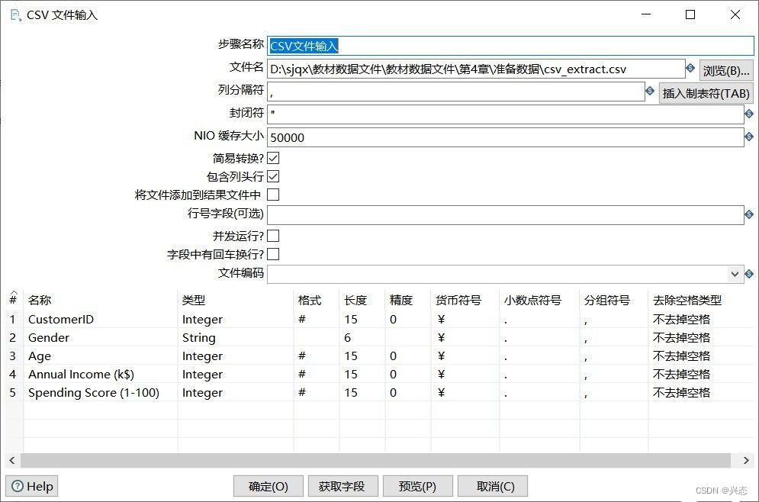Click 不去掉空格 cell in Gender row

click(701, 337)
